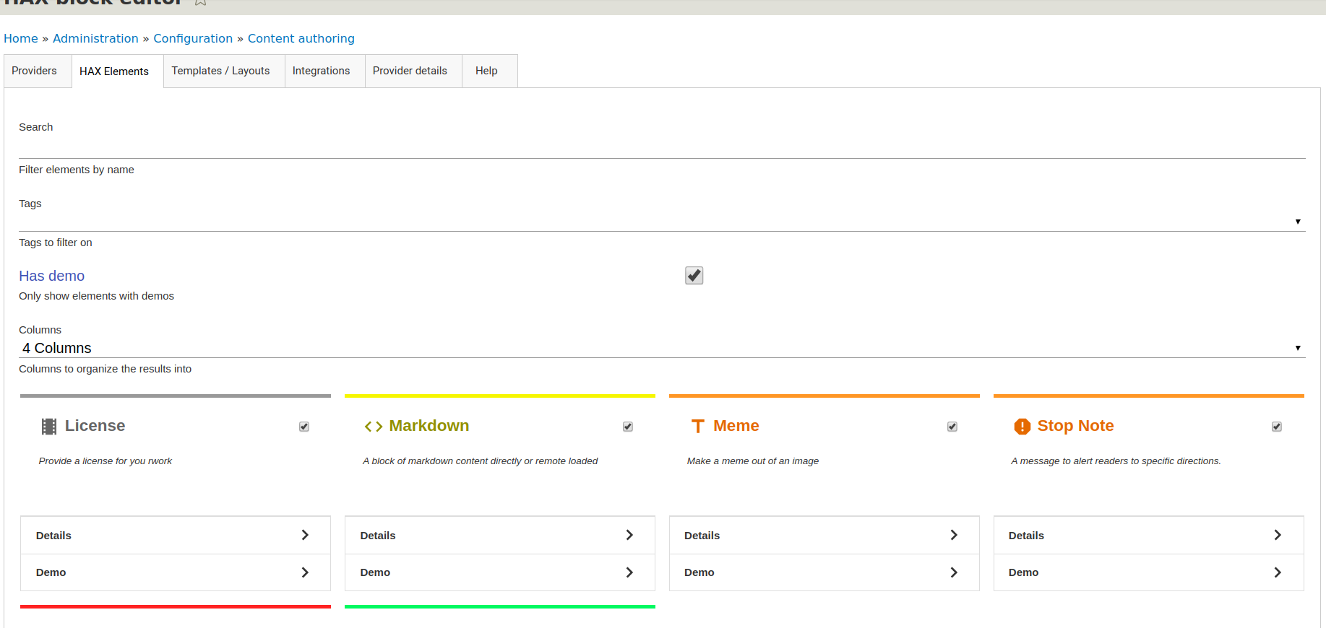The height and width of the screenshot is (628, 1326).
Task: Expand the Meme Demo row
Action: coord(824,572)
